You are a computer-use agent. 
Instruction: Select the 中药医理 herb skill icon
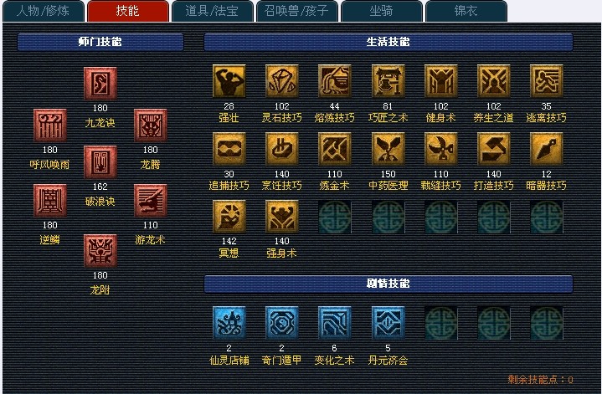pos(388,149)
